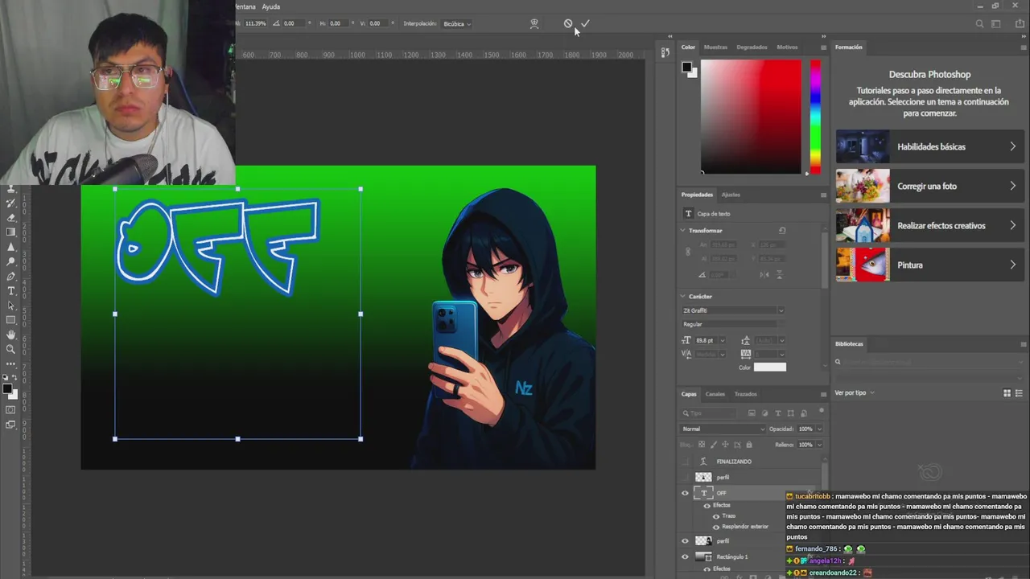Switch to the Trazados tab
1030x579 pixels.
click(x=745, y=394)
